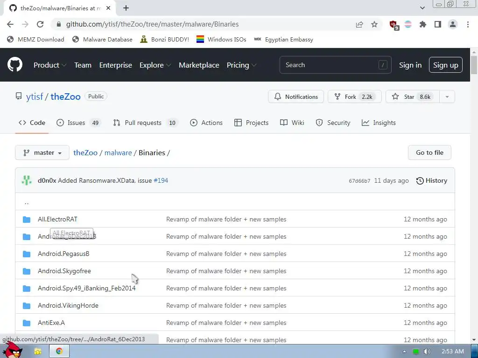The height and width of the screenshot is (358, 478).
Task: Open the Security tab
Action: 333,123
